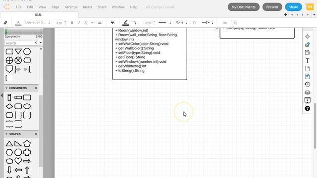Collapse the Containers shape group
Screen dimensions: 317x178
pos(6,88)
